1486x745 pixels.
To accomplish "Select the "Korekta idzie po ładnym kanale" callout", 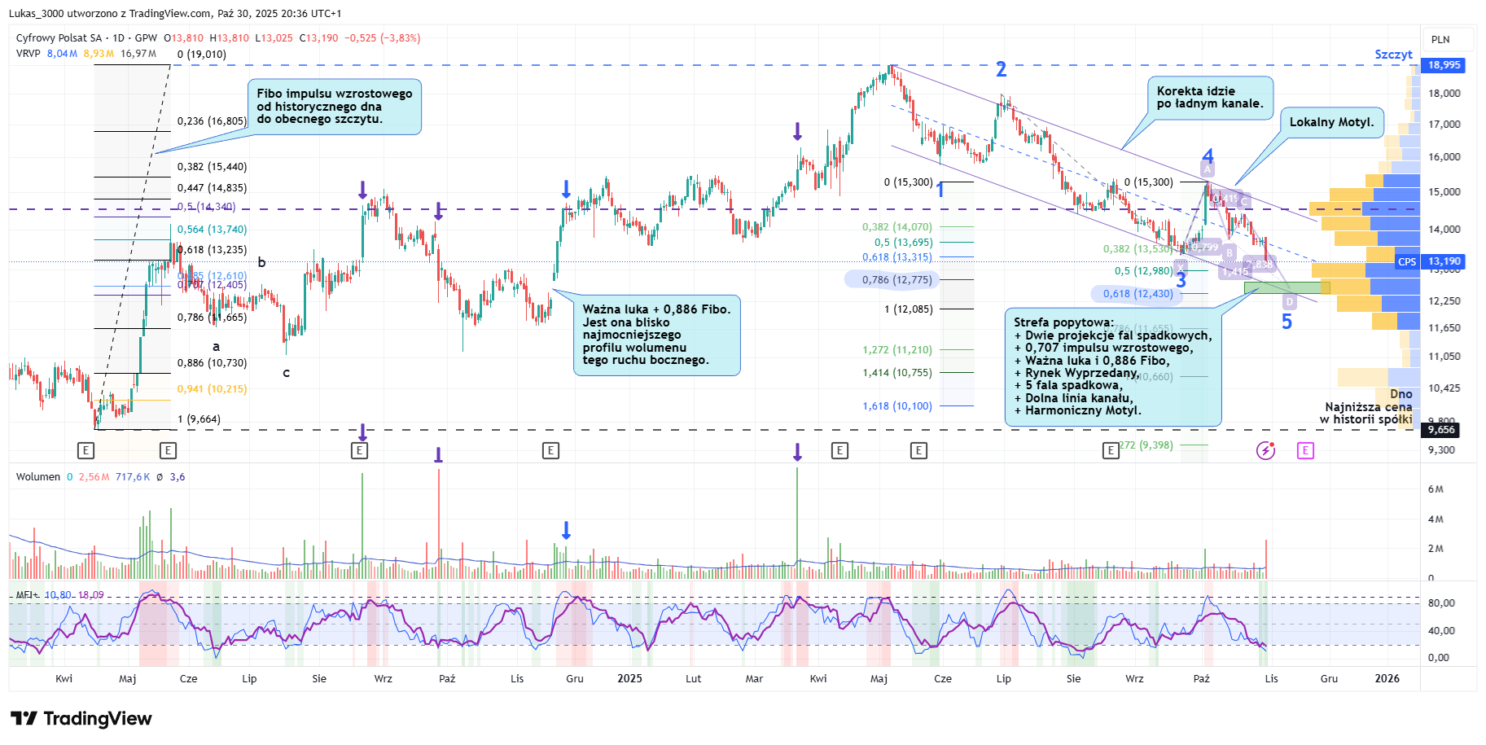I will (x=1210, y=98).
